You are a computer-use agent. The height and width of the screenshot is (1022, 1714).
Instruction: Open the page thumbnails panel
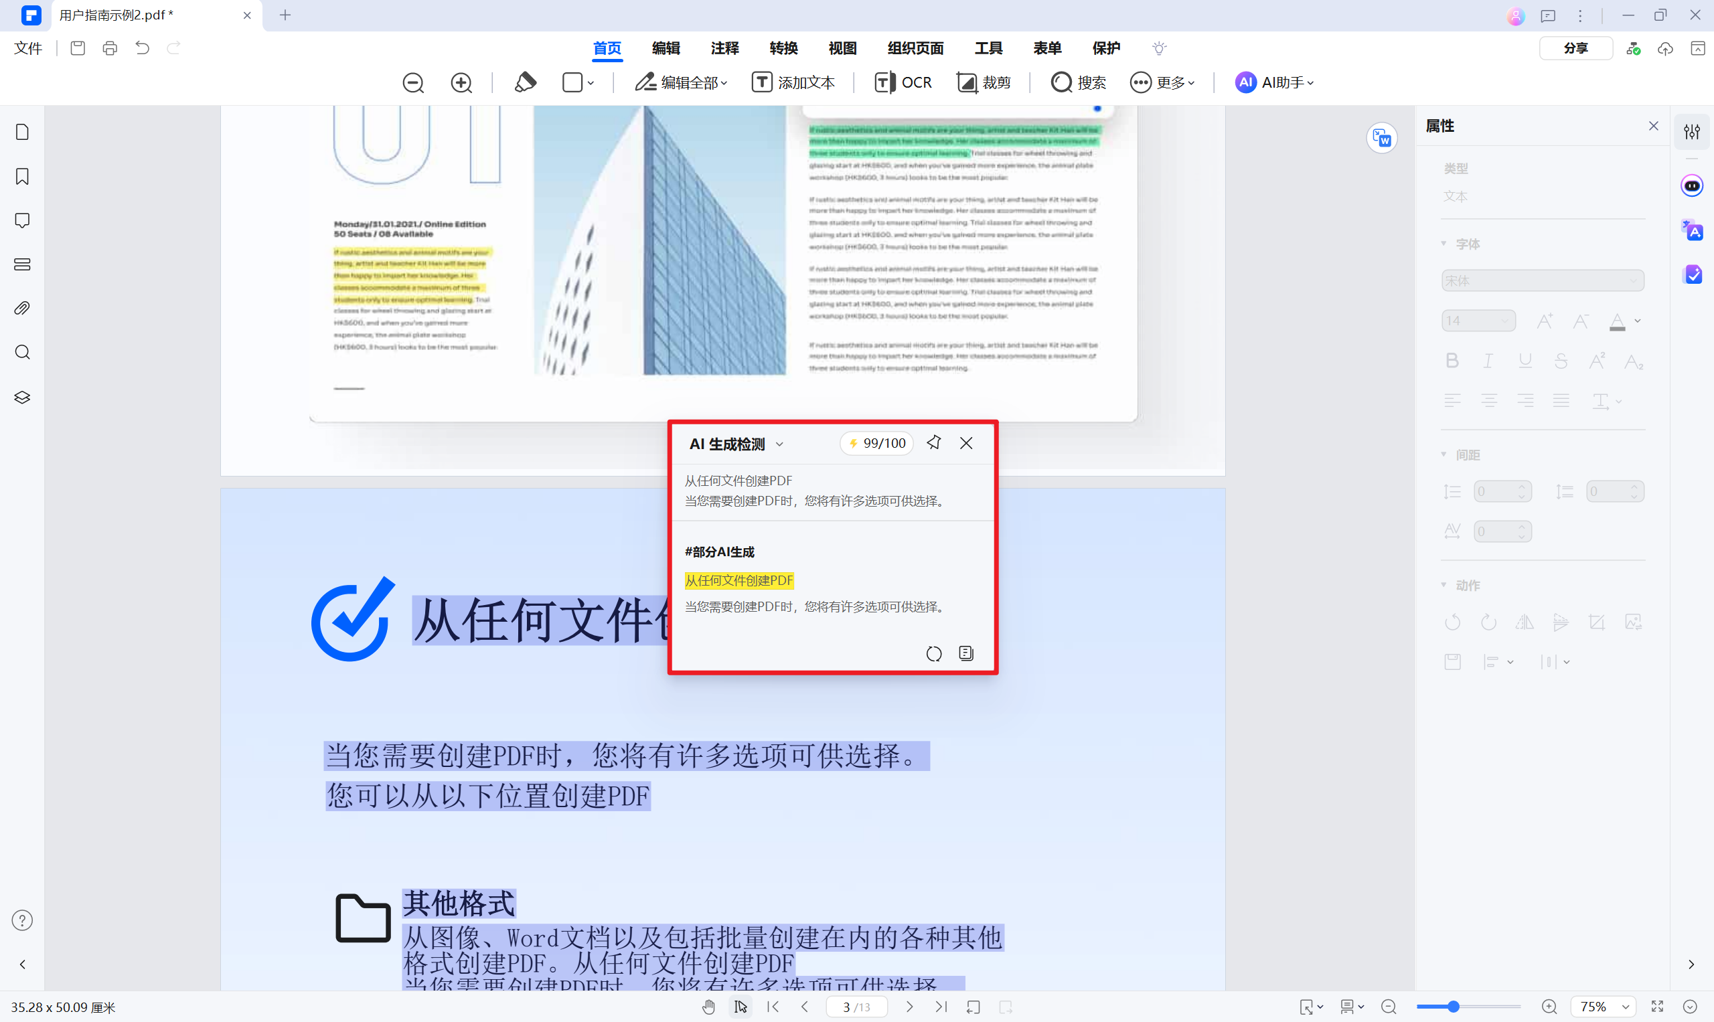click(21, 132)
